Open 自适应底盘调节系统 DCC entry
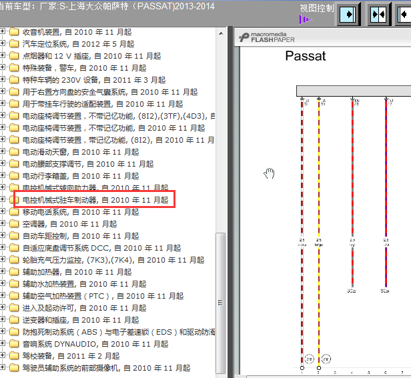The image size is (411, 378). [x=101, y=248]
